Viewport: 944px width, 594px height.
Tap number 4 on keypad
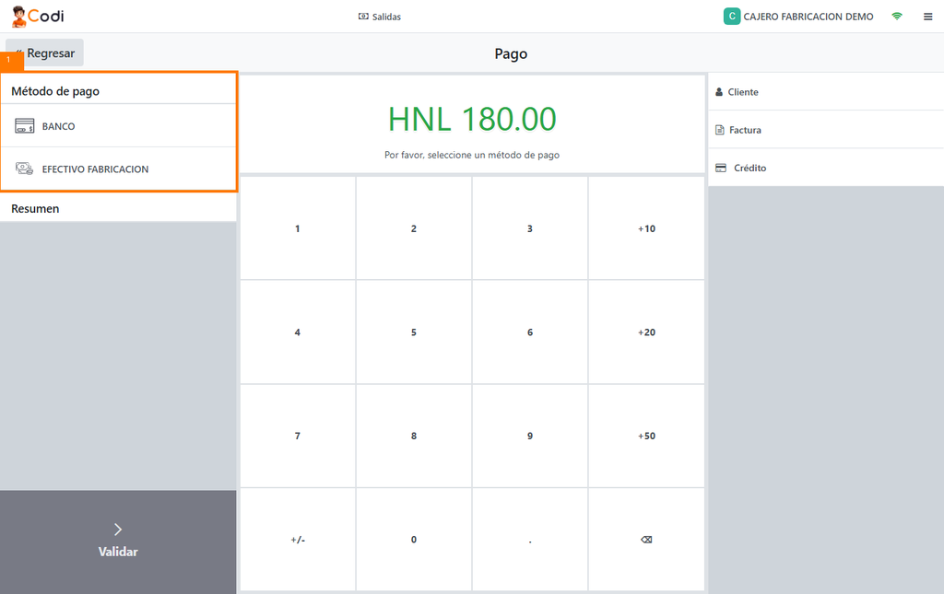click(x=298, y=332)
